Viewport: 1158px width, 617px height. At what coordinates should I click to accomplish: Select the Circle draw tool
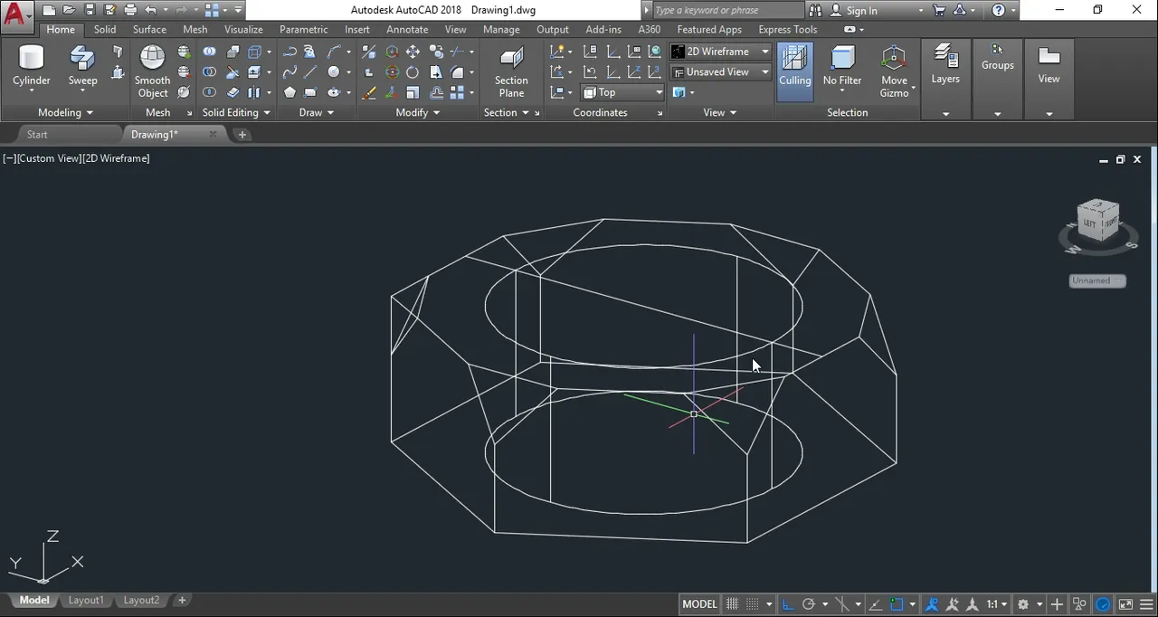click(x=334, y=72)
